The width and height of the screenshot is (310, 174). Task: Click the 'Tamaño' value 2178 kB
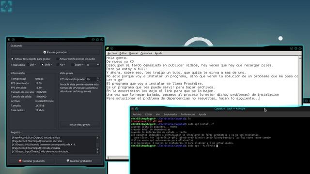40,106
